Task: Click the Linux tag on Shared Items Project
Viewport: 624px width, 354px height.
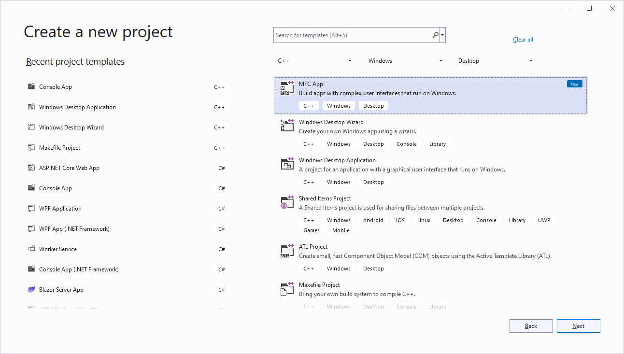Action: pyautogui.click(x=424, y=220)
